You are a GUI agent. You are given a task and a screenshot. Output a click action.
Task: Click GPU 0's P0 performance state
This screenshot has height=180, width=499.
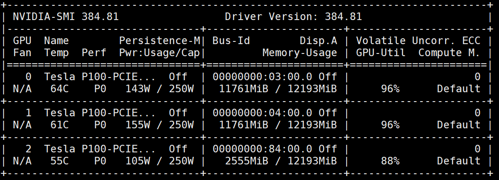100,89
